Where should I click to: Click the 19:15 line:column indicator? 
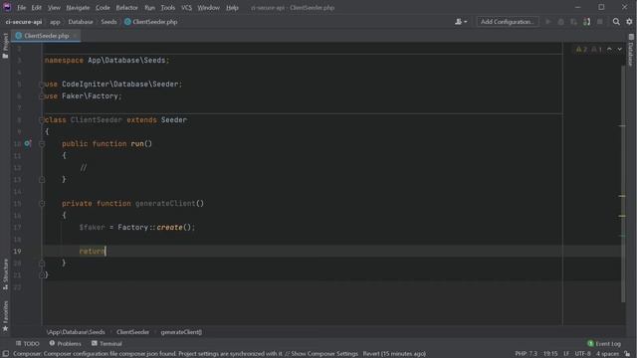[550, 354]
